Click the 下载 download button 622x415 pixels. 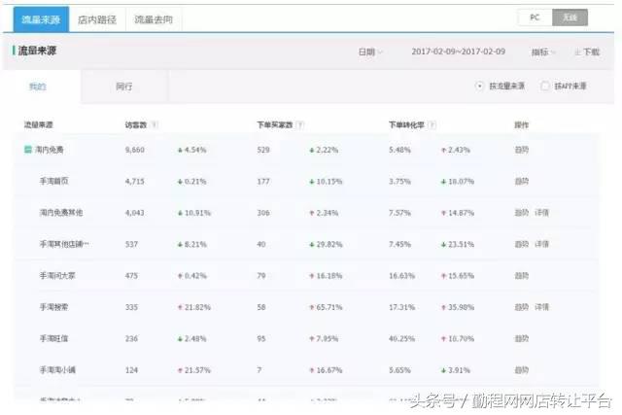(587, 52)
